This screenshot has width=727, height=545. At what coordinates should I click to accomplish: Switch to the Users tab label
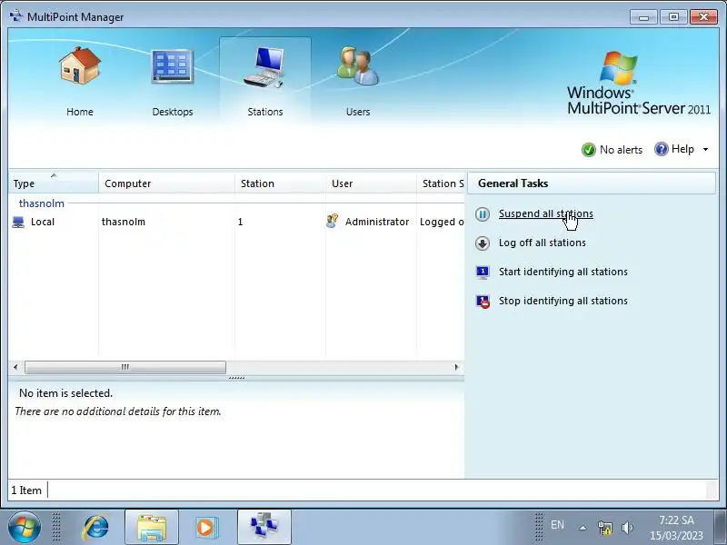tap(358, 112)
